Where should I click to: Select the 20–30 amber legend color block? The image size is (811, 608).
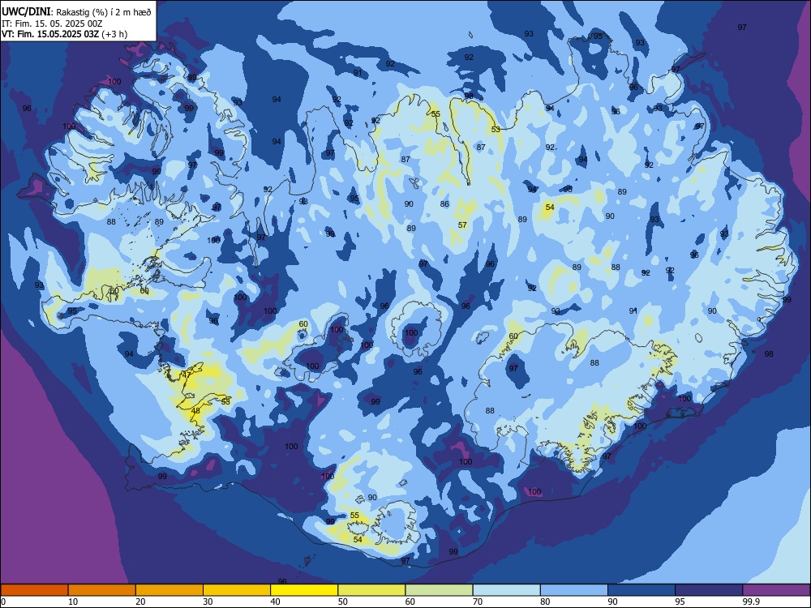pos(169,590)
